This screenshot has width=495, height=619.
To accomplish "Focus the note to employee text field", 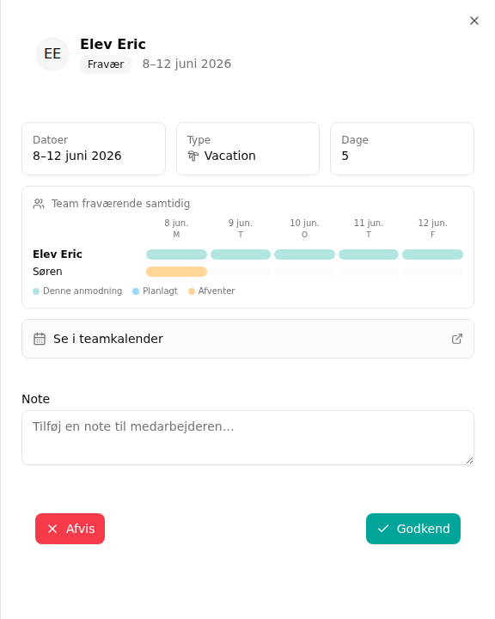I will coord(247,438).
